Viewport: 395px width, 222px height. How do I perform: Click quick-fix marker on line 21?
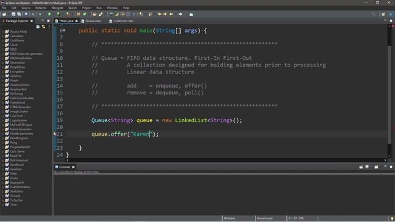pos(55,134)
